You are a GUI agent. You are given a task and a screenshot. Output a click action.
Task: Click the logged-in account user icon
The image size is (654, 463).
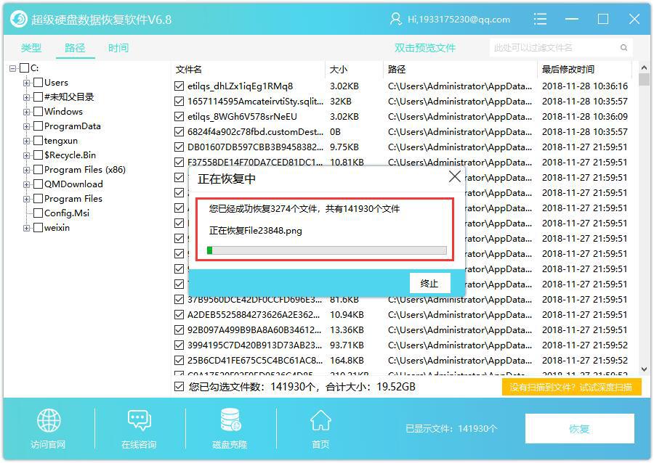(396, 19)
